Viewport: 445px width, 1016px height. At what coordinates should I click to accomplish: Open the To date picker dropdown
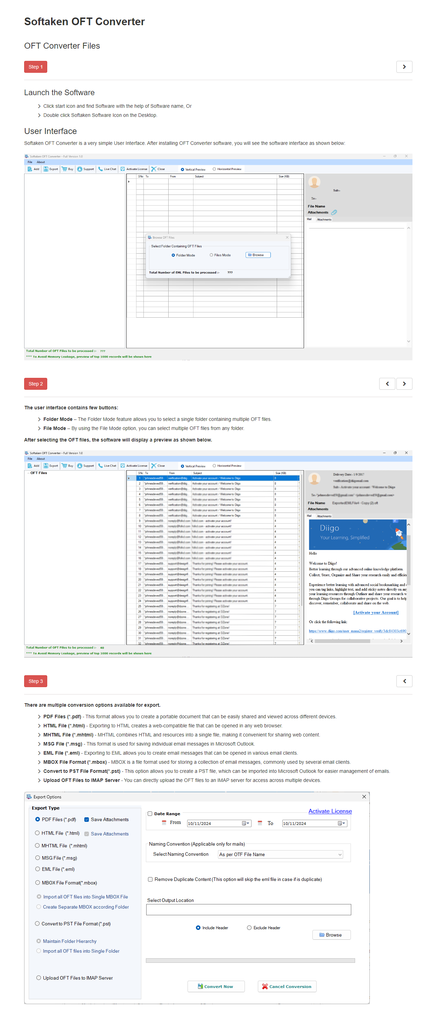tap(342, 823)
